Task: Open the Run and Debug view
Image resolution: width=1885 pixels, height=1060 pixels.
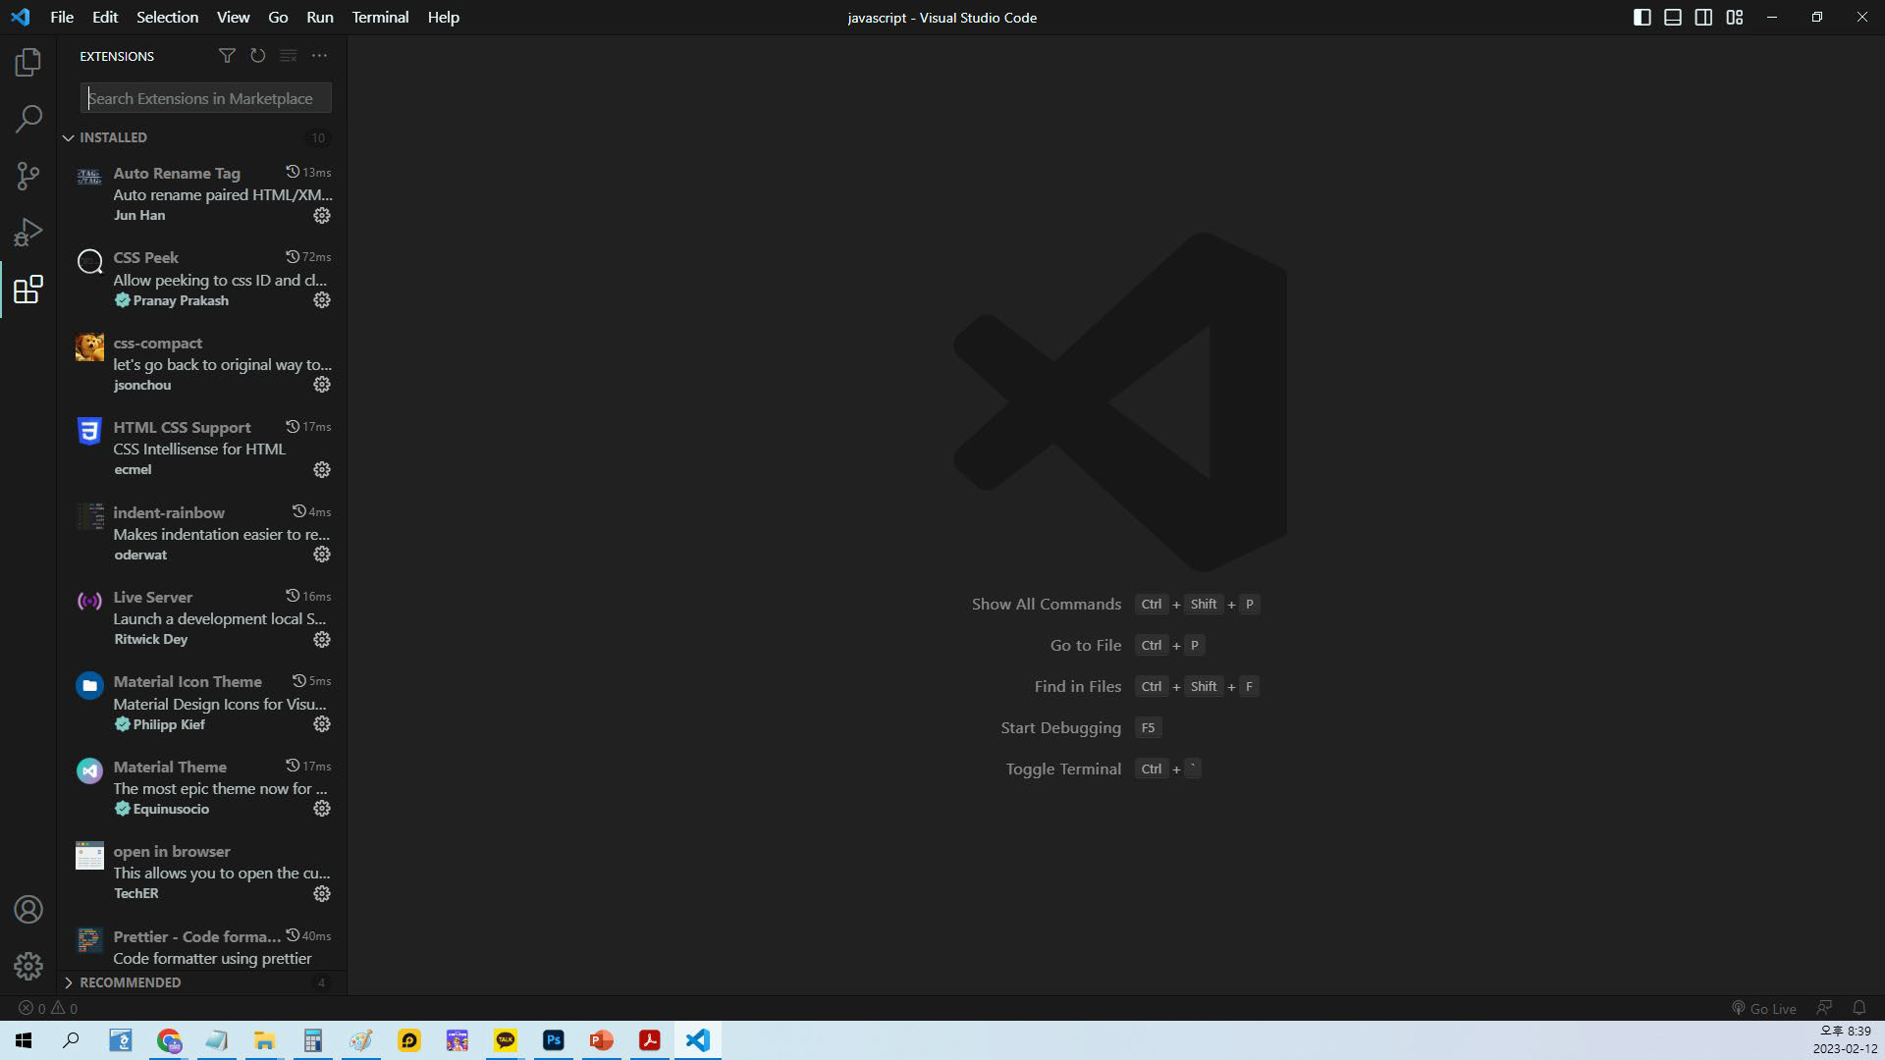Action: click(x=28, y=233)
